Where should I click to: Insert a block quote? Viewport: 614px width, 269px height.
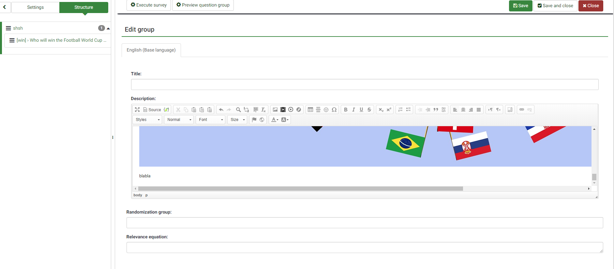(436, 110)
